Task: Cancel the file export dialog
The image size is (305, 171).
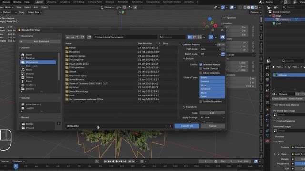Action: coord(213,126)
